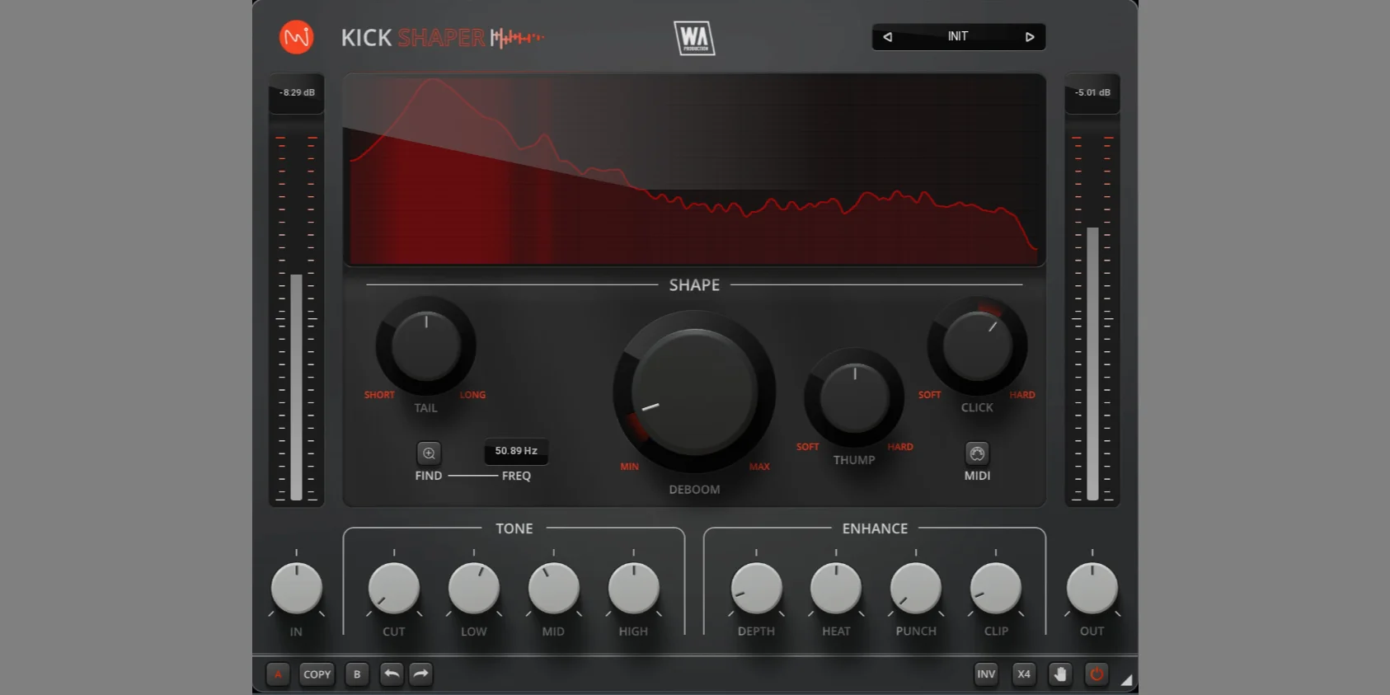
Task: Click the 50.89 Hz frequency field
Action: coord(516,451)
